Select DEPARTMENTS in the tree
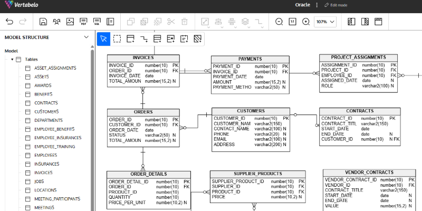 (x=49, y=120)
